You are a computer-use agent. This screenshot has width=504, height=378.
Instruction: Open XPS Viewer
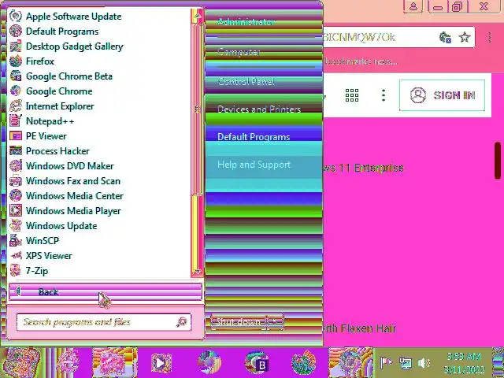click(41, 256)
